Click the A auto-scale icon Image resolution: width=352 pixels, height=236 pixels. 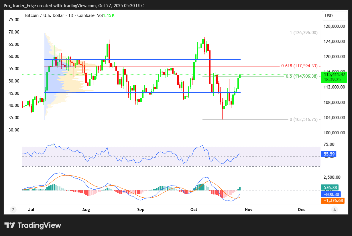click(334, 210)
